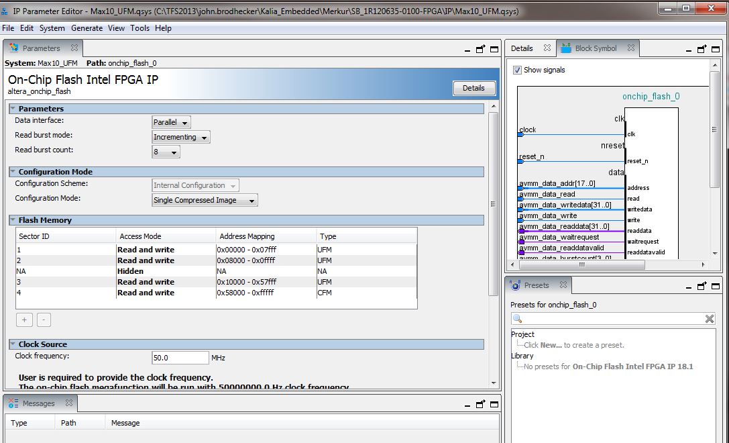
Task: Open the Configuration Mode dropdown
Action: pyautogui.click(x=205, y=200)
